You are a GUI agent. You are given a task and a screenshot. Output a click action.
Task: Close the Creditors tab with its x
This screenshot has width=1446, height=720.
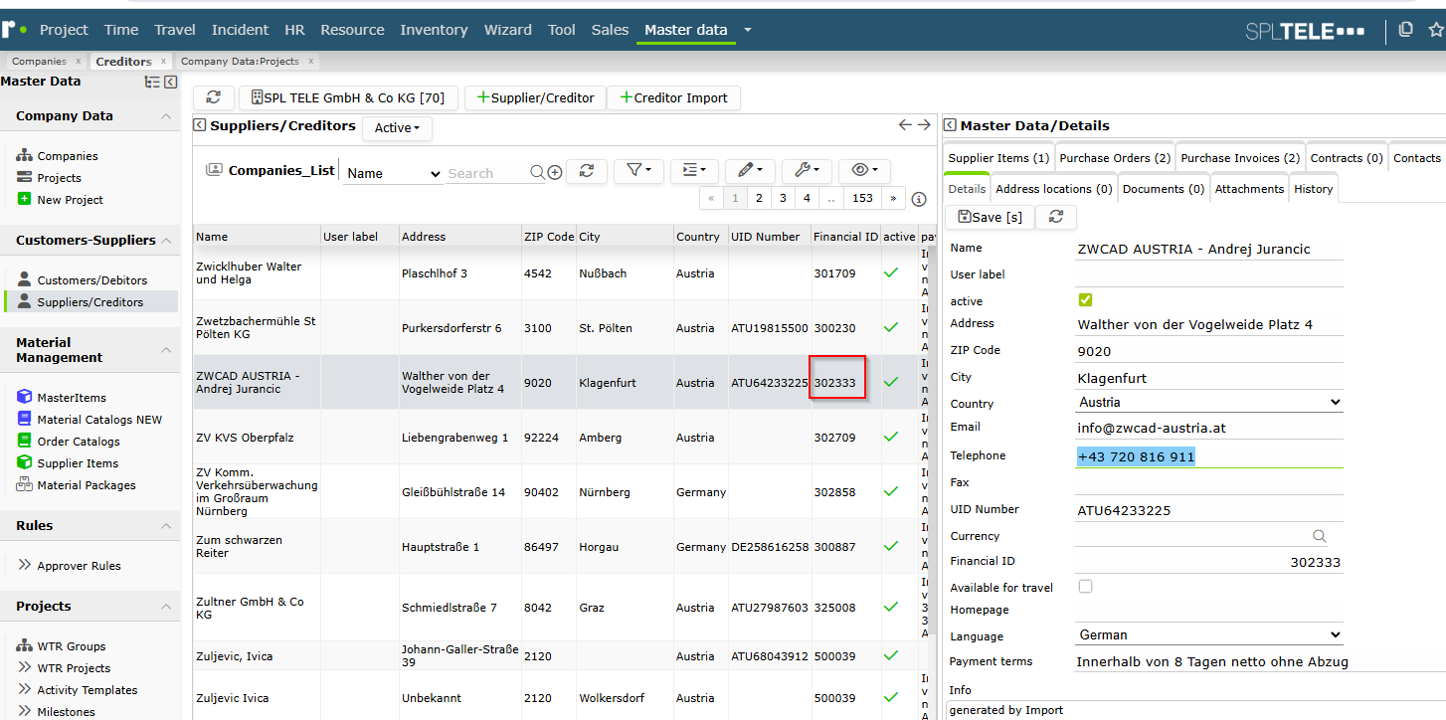click(x=163, y=62)
